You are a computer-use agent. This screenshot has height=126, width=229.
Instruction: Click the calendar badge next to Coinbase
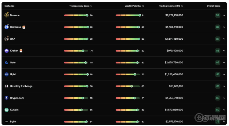(24, 27)
